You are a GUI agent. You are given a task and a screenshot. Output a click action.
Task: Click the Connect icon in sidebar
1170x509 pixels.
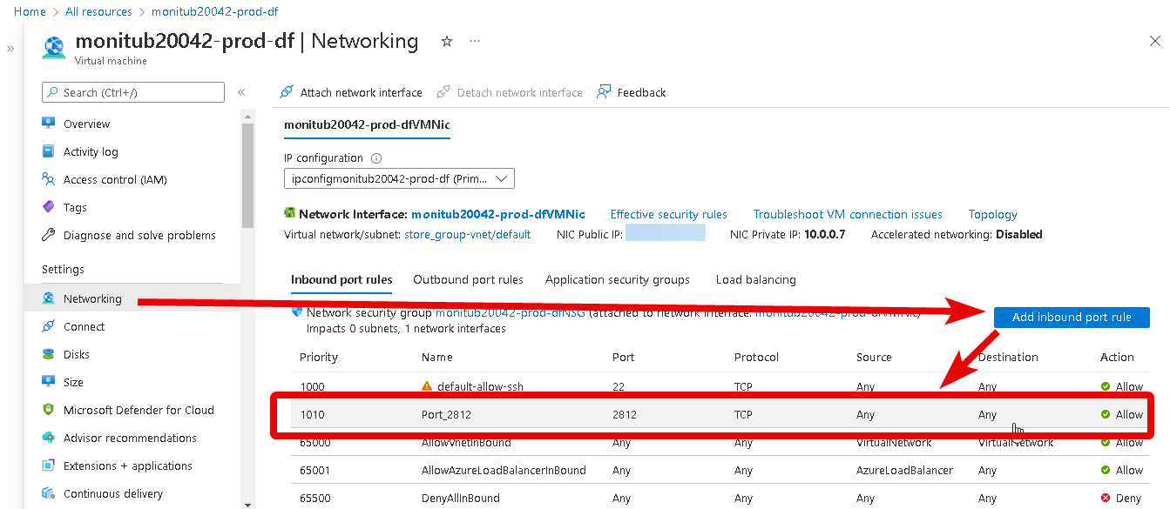click(49, 326)
